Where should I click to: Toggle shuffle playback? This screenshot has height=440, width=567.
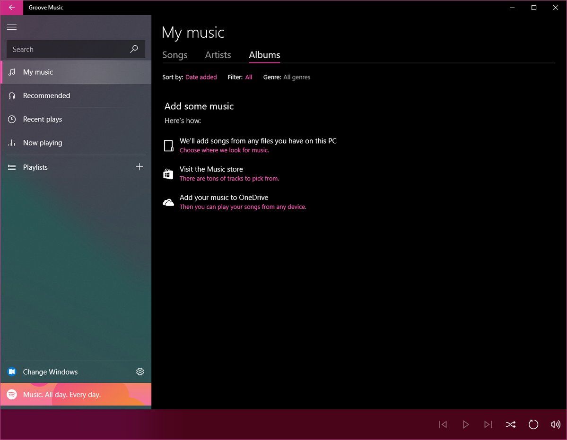tap(511, 424)
